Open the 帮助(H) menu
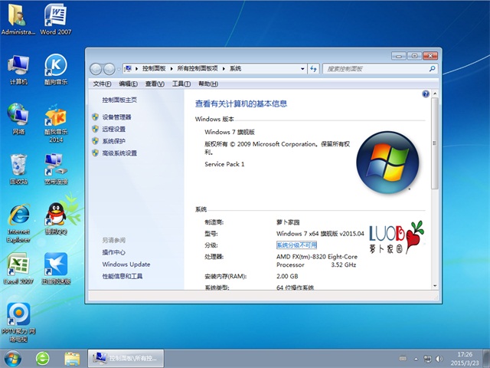This screenshot has height=368, width=490. point(208,84)
